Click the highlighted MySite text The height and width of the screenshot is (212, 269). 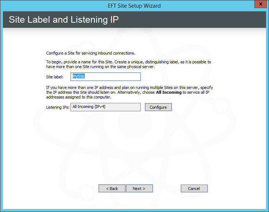[79, 77]
